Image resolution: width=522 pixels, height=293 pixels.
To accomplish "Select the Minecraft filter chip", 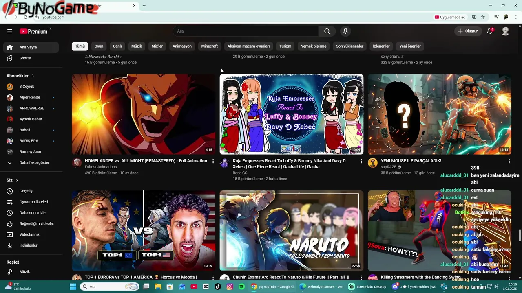I will (210, 46).
